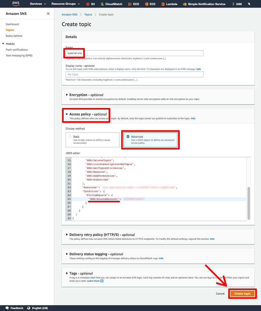Click the Feedback speech bubble icon
Image resolution: width=261 pixels, height=311 pixels.
[x=7, y=308]
